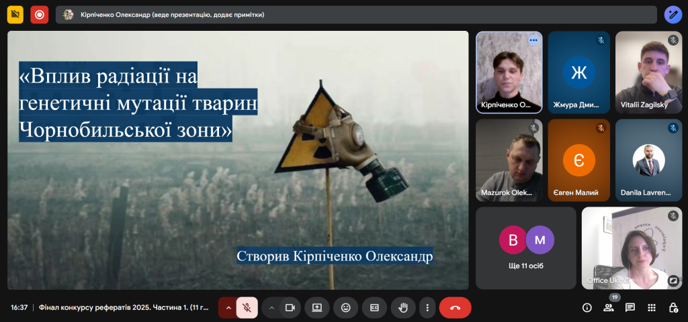This screenshot has width=688, height=322.
Task: Open host controls lock icon
Action: click(673, 308)
